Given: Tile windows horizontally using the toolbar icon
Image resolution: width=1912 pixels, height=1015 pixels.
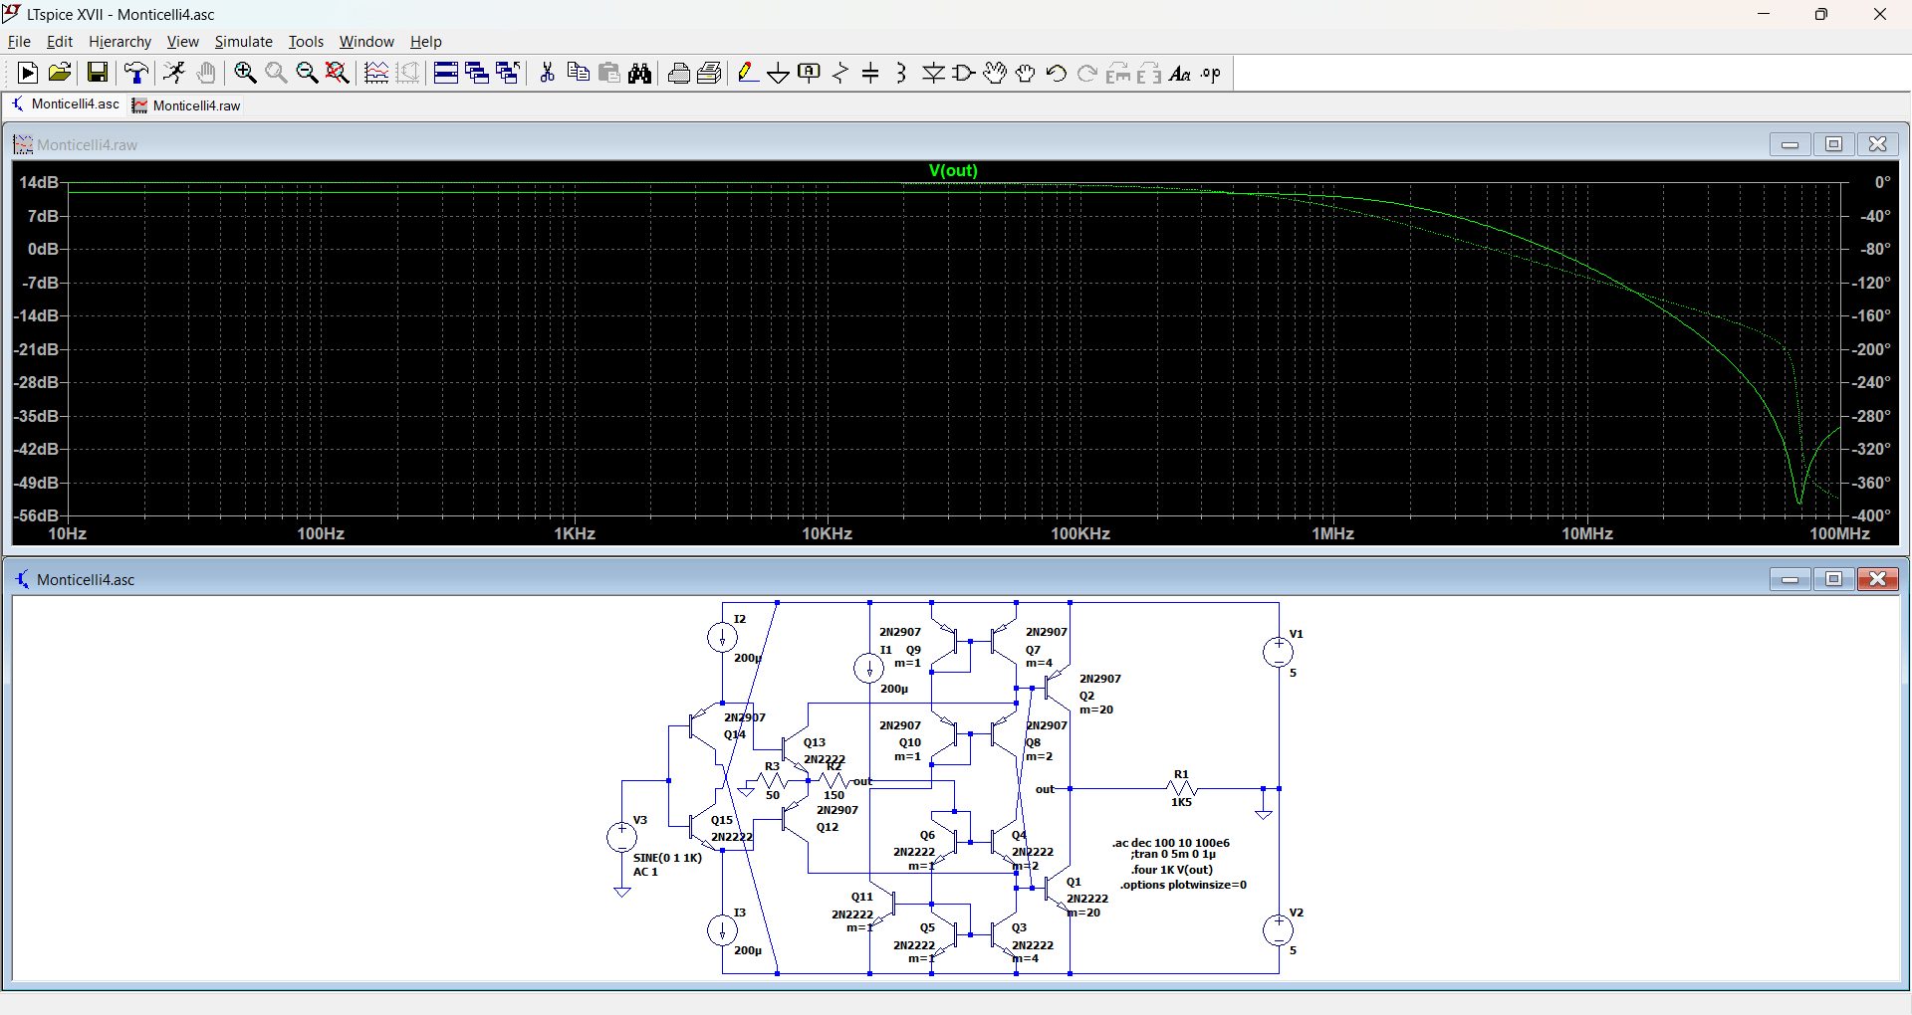Looking at the screenshot, I should (446, 73).
